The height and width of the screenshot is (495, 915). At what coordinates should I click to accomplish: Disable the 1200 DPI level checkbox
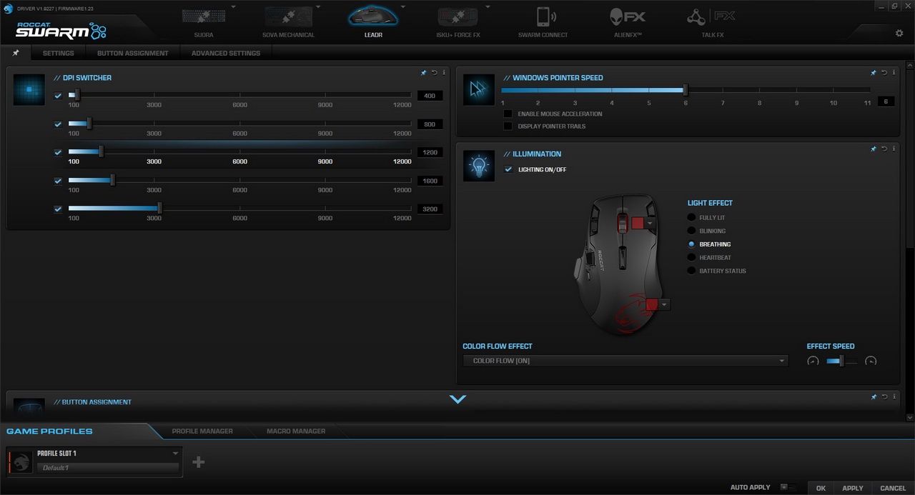pos(58,152)
